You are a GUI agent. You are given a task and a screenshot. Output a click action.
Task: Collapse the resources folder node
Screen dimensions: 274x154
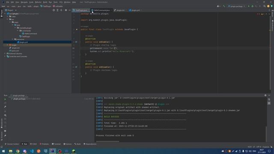pos(12,39)
